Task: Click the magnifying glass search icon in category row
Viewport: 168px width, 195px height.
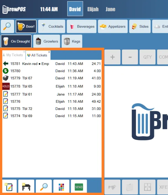Action: pos(7,26)
